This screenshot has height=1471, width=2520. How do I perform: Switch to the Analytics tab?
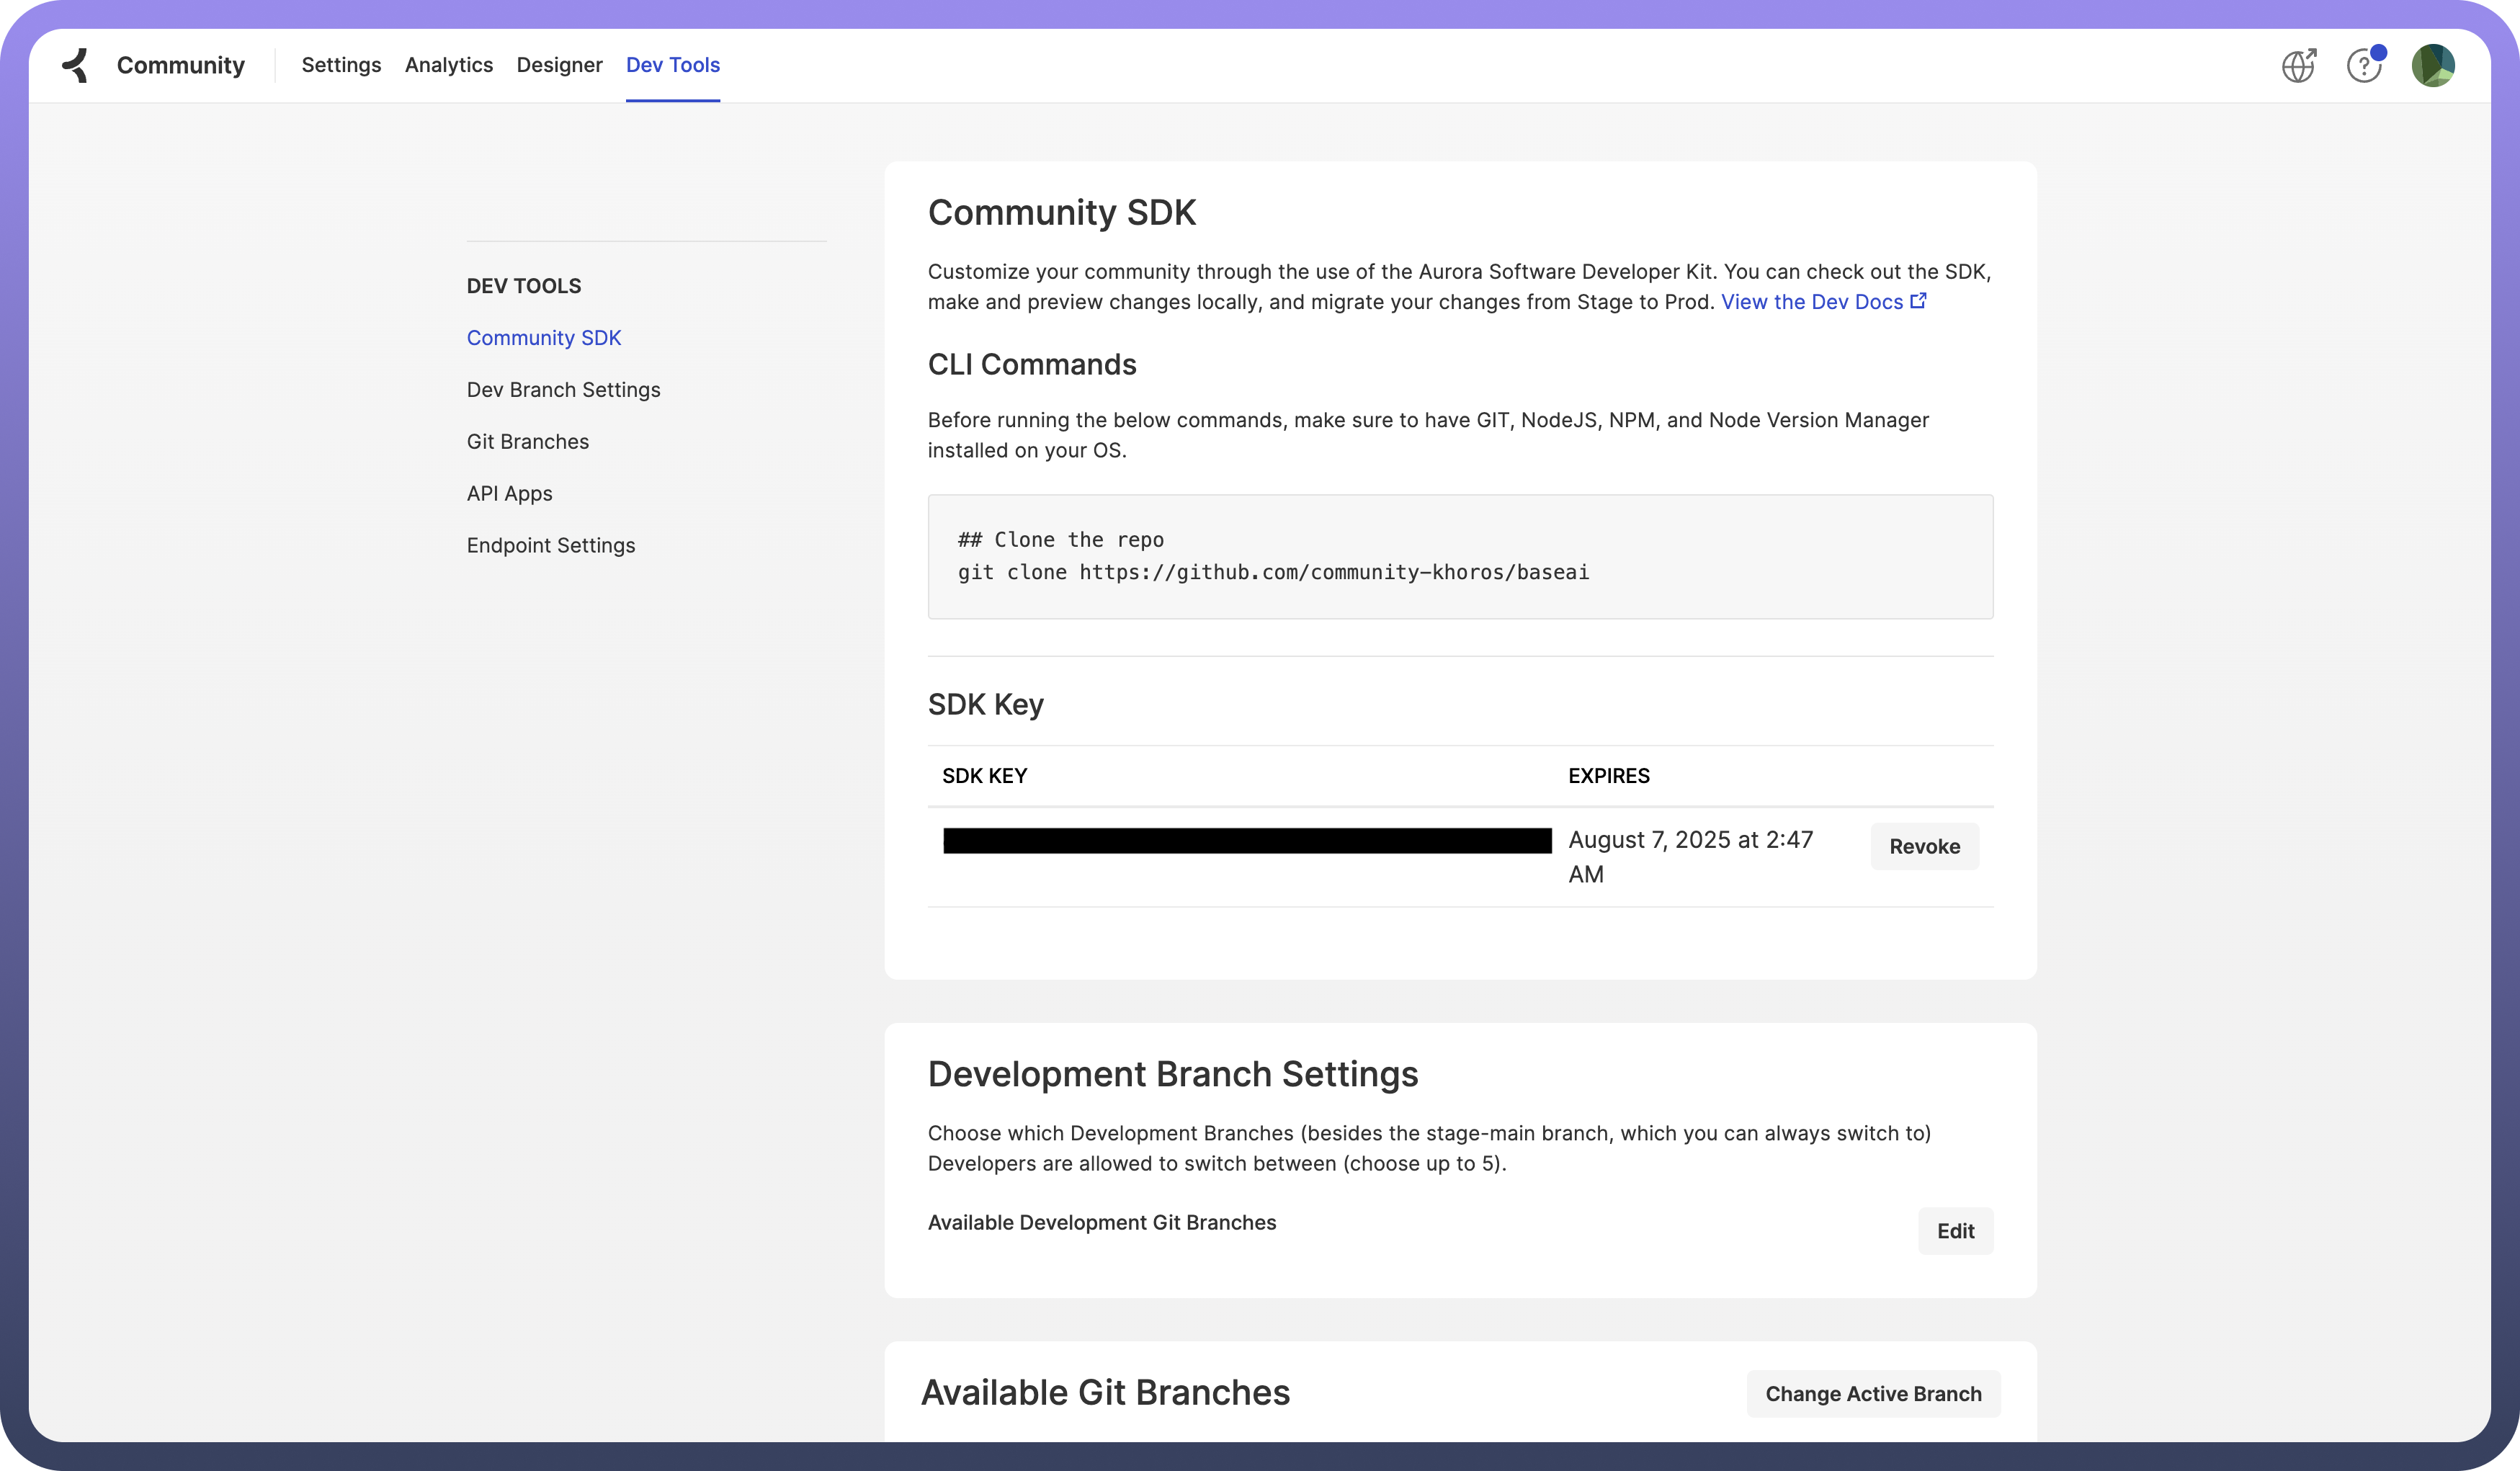[x=448, y=65]
